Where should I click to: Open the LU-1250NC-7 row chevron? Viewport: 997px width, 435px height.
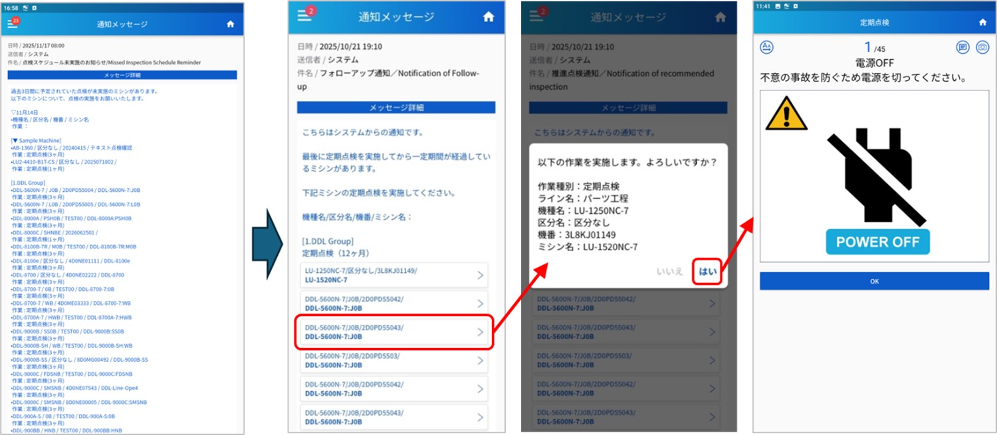point(480,275)
